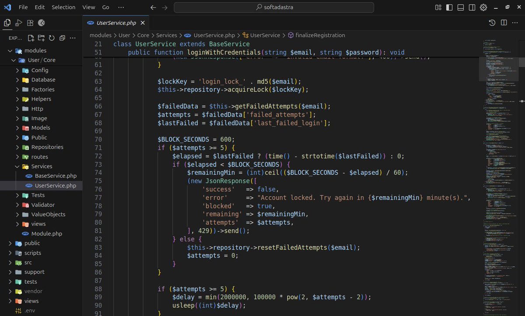Toggle the primary side bar visibility

[449, 7]
